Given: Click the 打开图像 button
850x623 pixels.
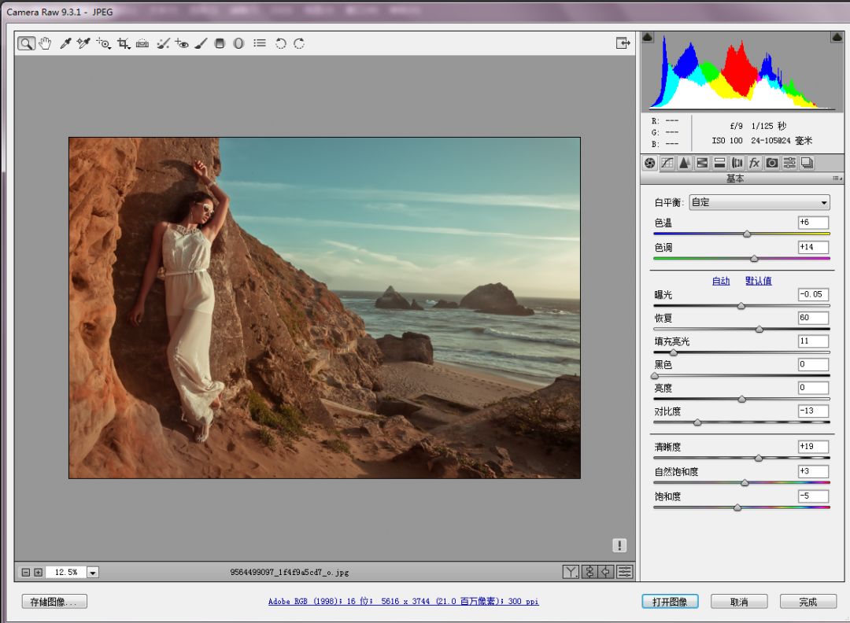Looking at the screenshot, I should (x=670, y=602).
